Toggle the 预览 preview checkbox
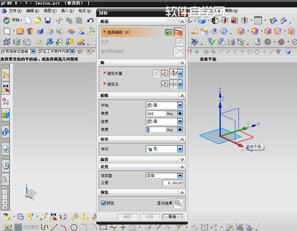The width and height of the screenshot is (297, 231). pyautogui.click(x=104, y=203)
